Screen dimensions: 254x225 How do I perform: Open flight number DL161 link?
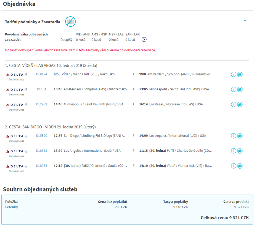(42, 89)
